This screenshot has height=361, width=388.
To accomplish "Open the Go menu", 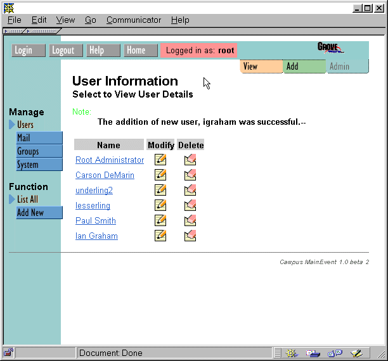I will (91, 20).
